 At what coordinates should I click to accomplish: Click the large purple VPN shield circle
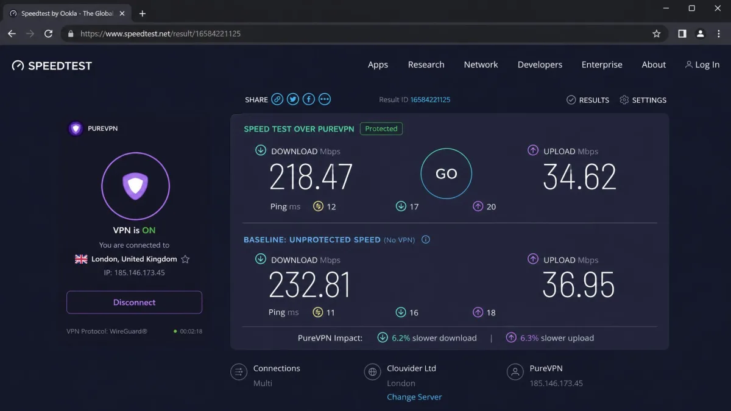135,186
